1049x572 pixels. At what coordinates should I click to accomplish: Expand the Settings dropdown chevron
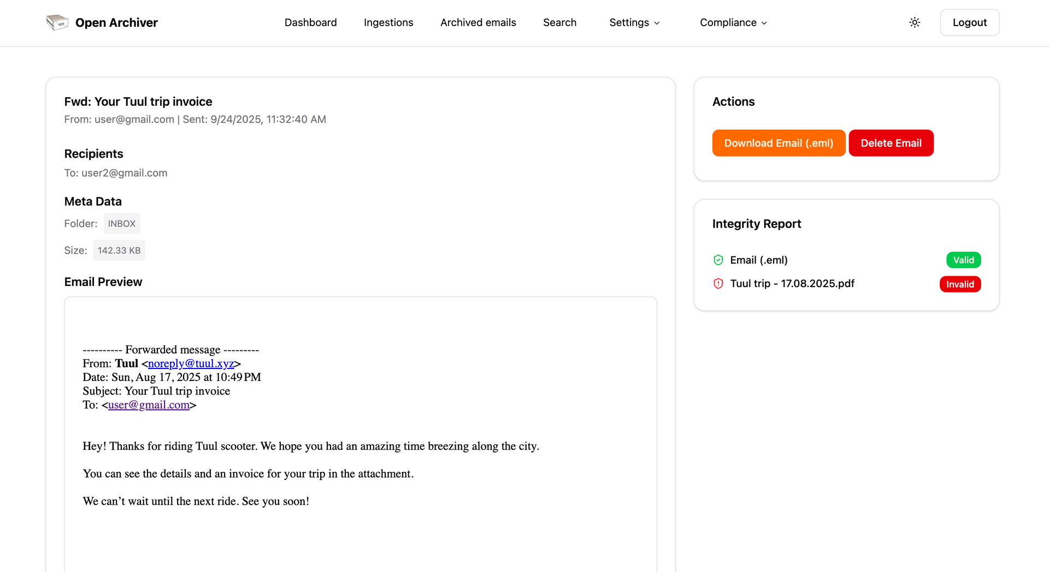pos(657,23)
